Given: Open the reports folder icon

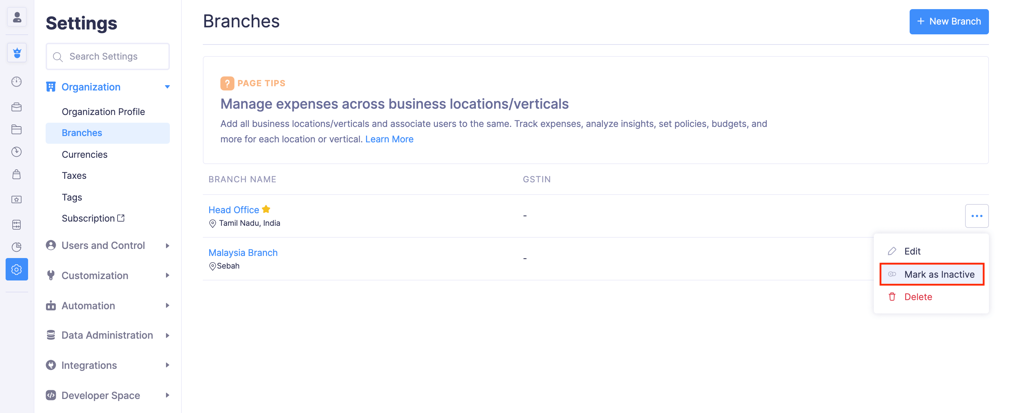Looking at the screenshot, I should coord(16,130).
